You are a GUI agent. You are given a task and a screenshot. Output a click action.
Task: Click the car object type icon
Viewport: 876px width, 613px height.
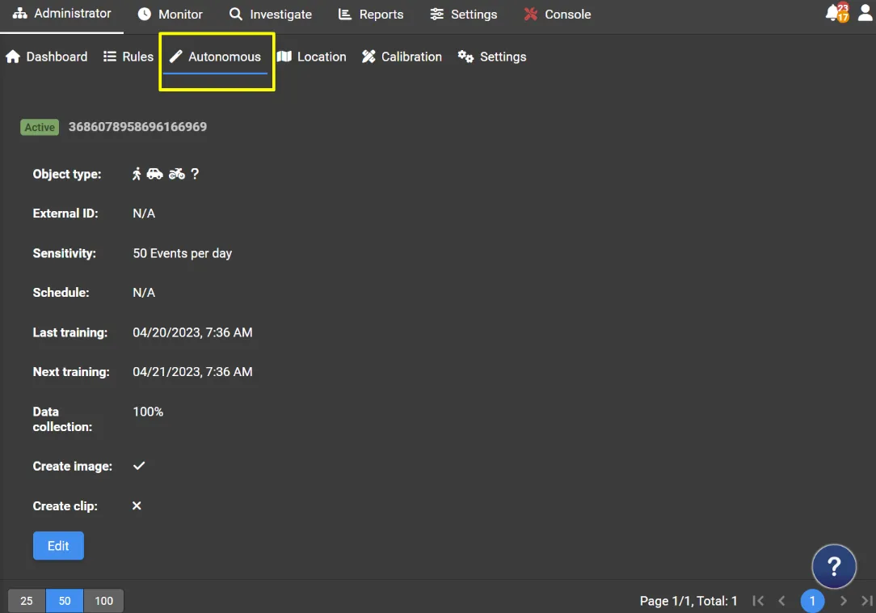pos(154,174)
